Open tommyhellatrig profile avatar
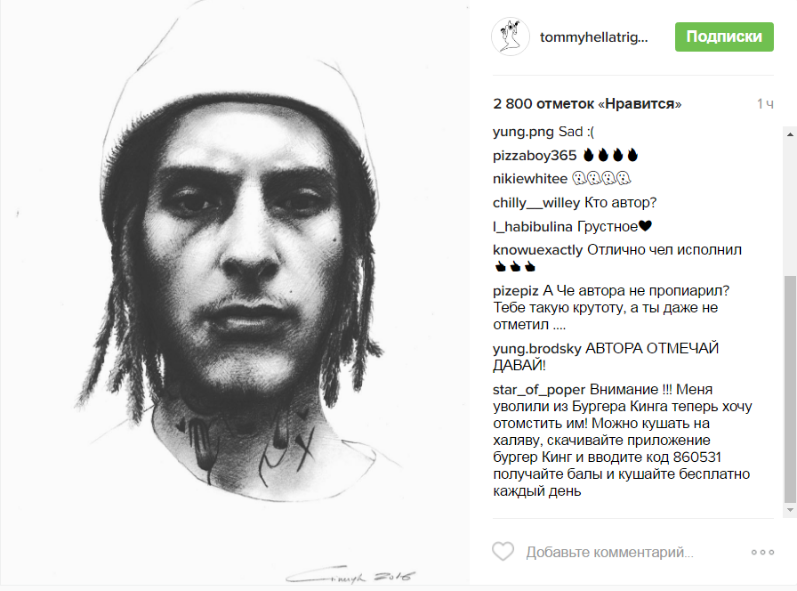The width and height of the screenshot is (797, 591). click(x=511, y=36)
